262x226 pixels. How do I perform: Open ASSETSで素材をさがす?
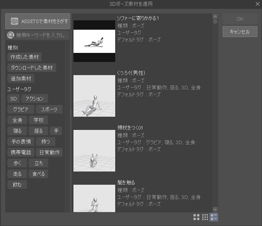(38, 21)
